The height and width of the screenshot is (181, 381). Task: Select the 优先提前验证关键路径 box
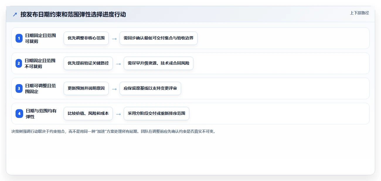[x=88, y=63]
